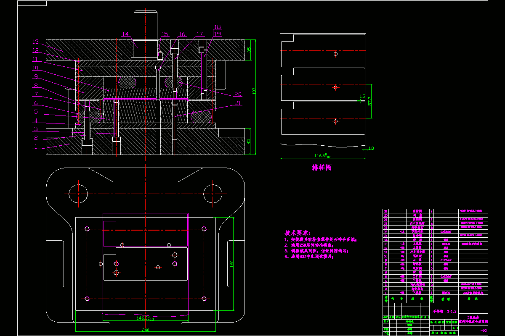Select the 排样图 title under the strip layout
Screen dimensions: 505x336
(x=322, y=168)
